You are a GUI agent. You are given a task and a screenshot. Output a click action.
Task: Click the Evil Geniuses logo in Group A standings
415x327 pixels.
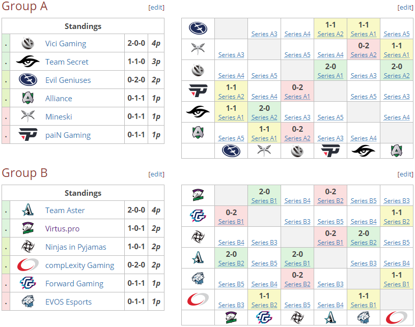coord(27,80)
